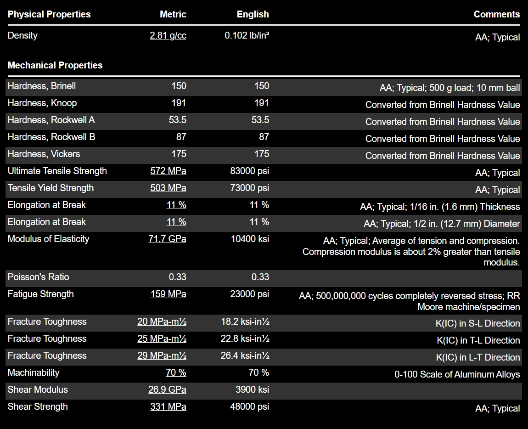Click the 29 MPa-m½ fracture toughness link

tap(162, 356)
